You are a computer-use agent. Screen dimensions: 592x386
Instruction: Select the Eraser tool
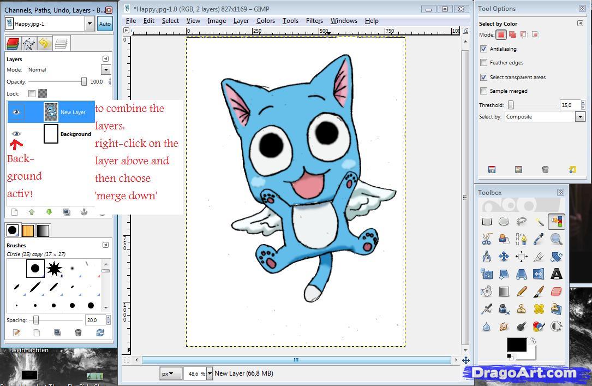(556, 292)
